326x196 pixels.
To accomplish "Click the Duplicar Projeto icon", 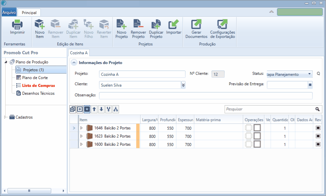I will (x=156, y=24).
